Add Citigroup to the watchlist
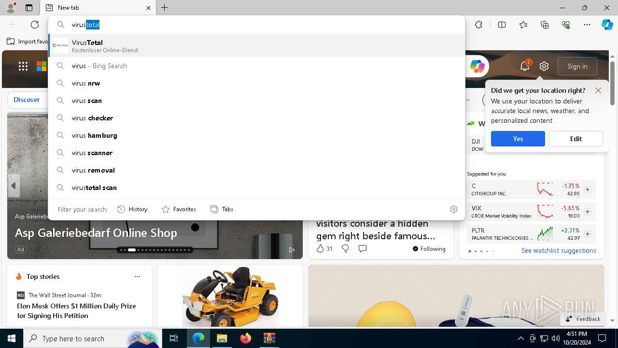 (x=588, y=189)
